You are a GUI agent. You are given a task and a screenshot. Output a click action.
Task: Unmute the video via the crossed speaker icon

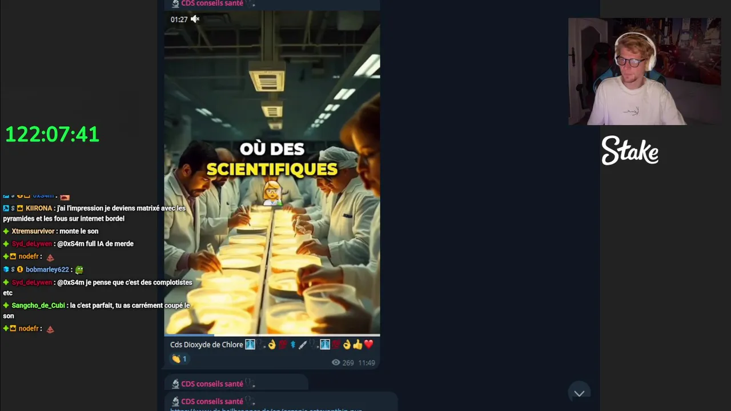pos(195,19)
